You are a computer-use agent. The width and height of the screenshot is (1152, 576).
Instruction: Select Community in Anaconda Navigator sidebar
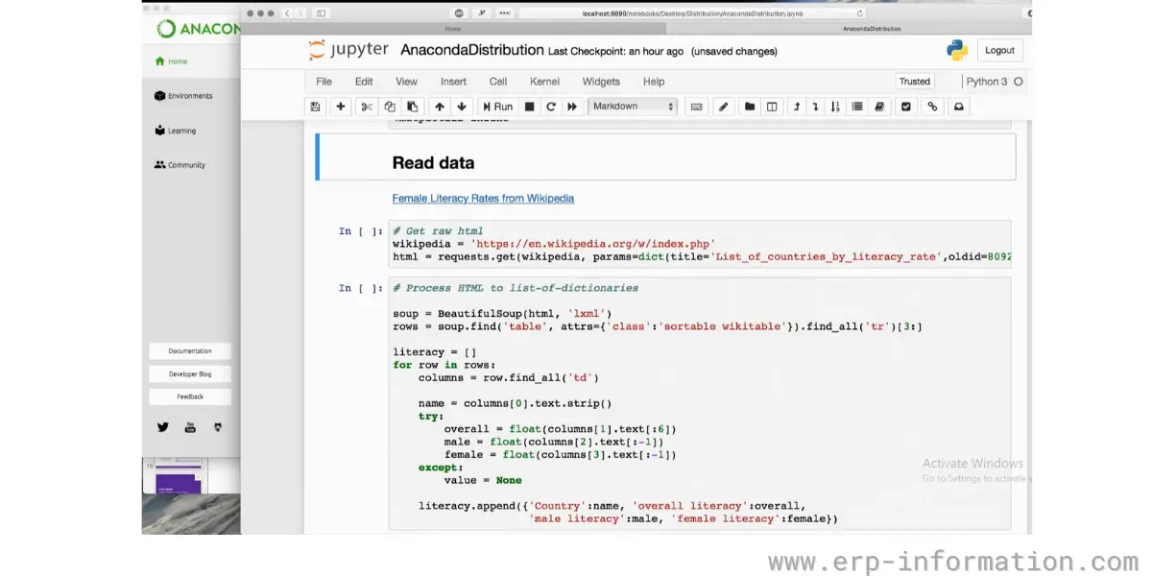point(180,165)
